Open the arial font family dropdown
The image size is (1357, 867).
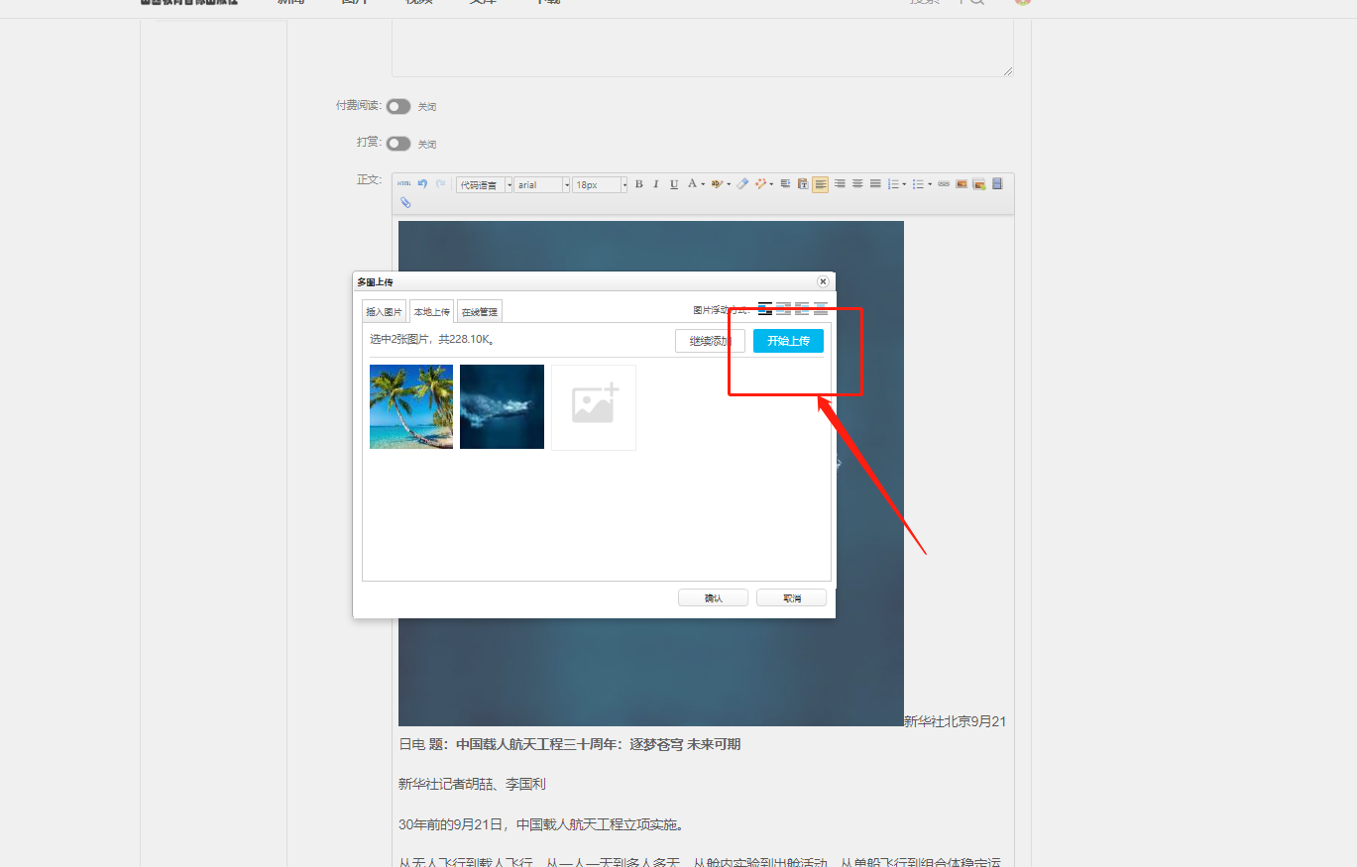point(542,185)
